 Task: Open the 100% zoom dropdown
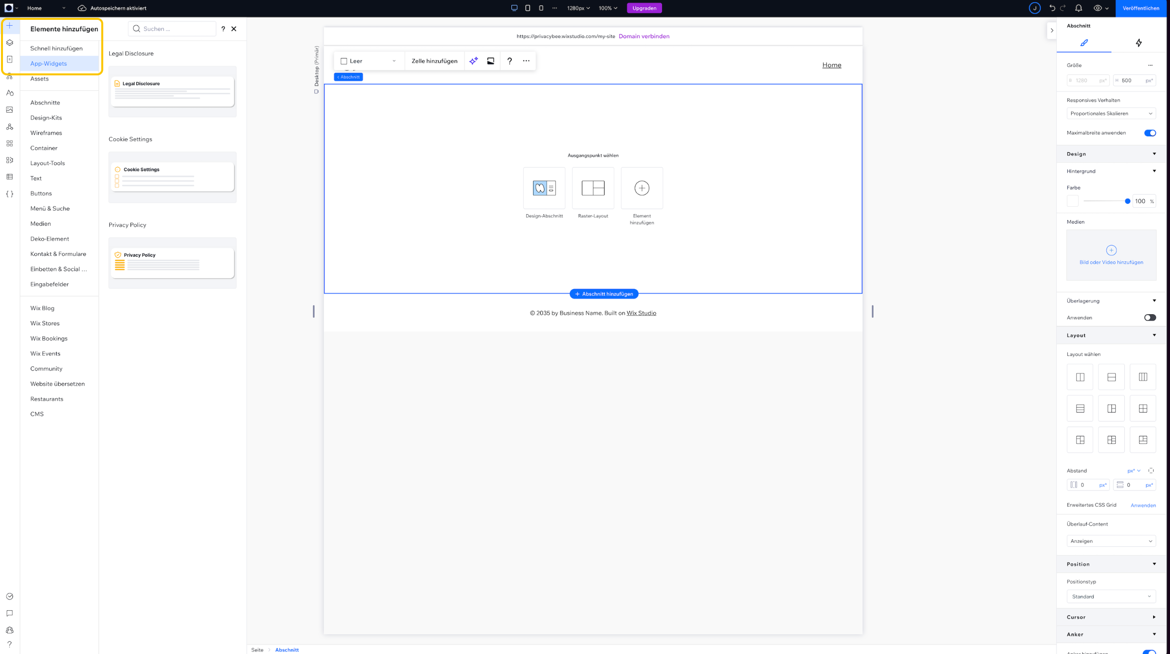click(x=608, y=8)
